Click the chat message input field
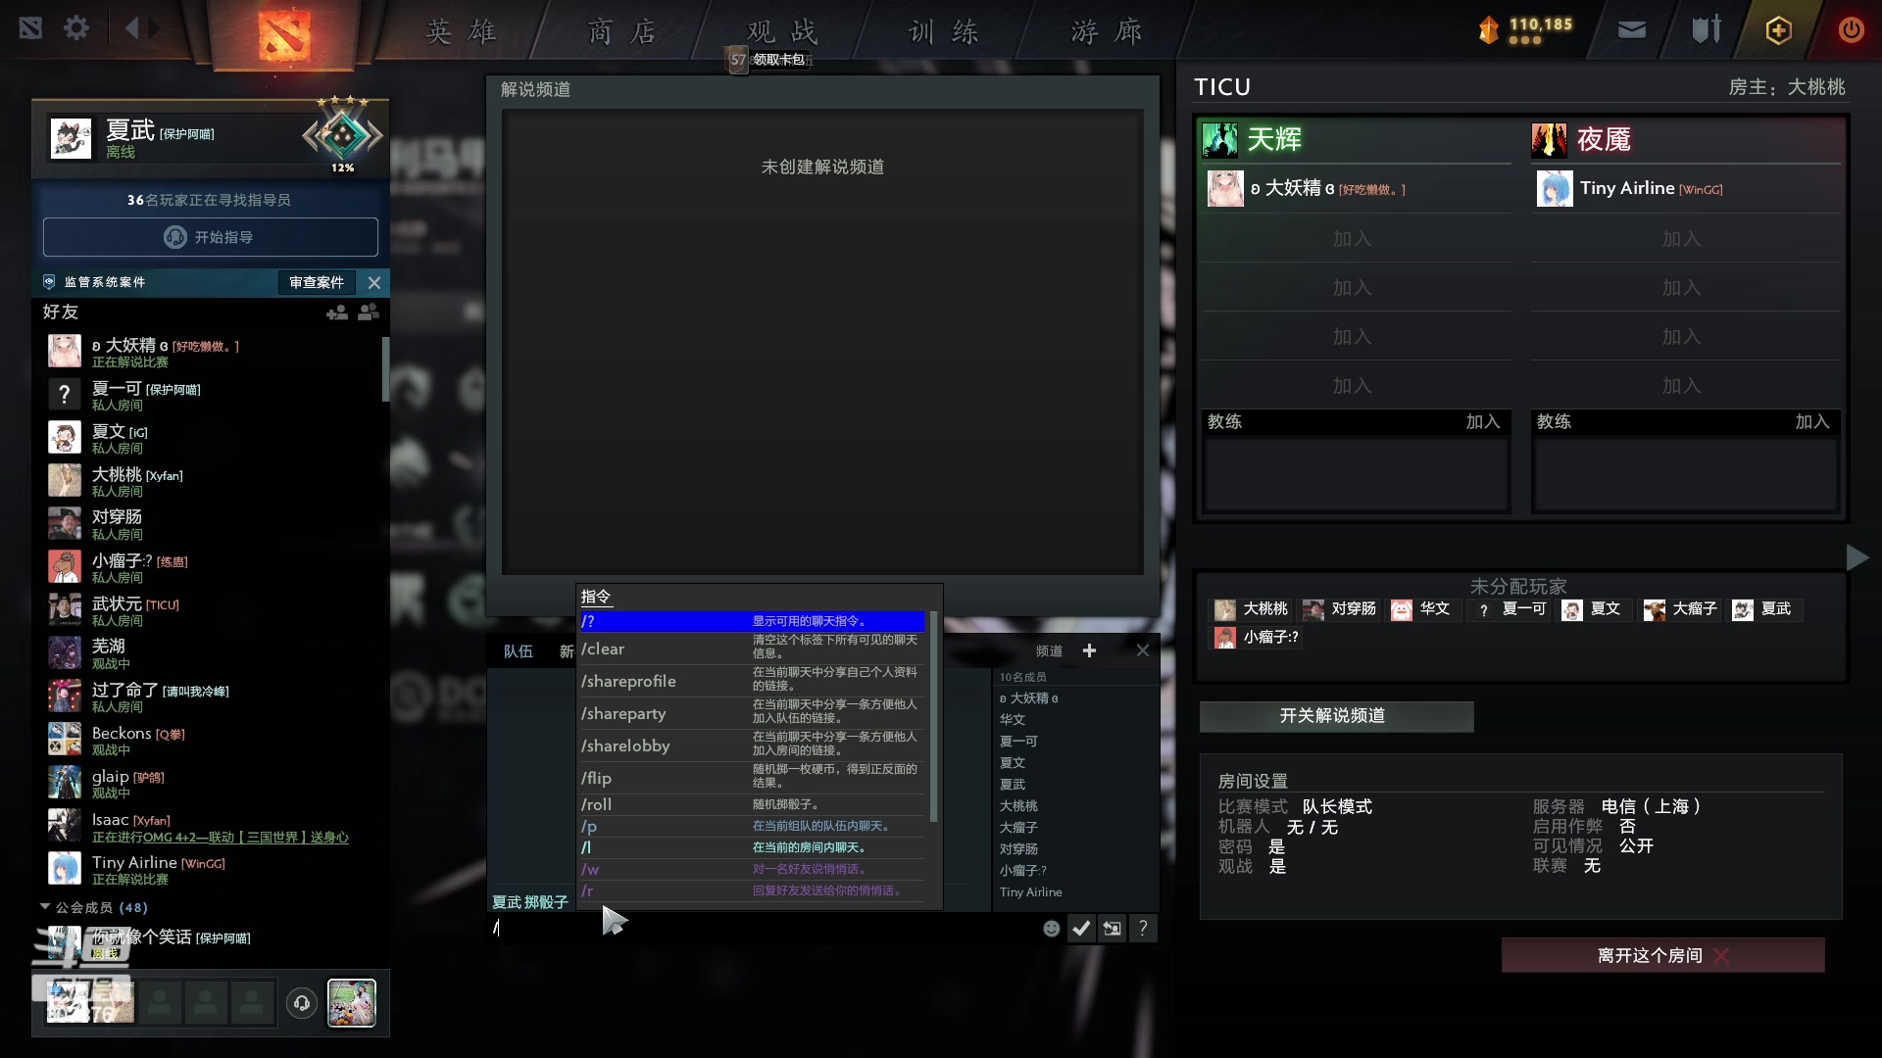1882x1058 pixels. [x=765, y=929]
